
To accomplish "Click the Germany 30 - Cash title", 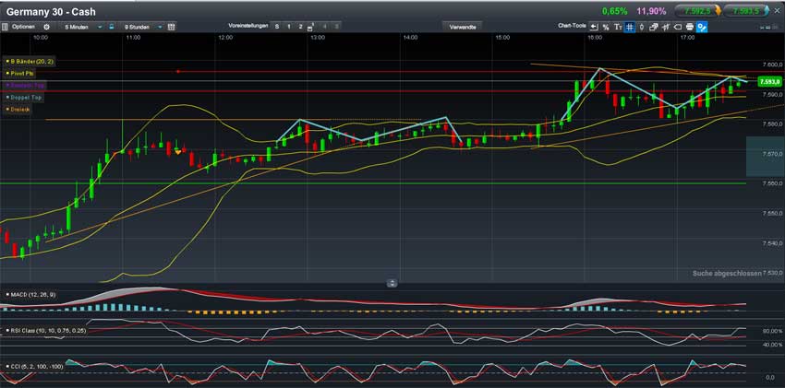I will coord(51,11).
